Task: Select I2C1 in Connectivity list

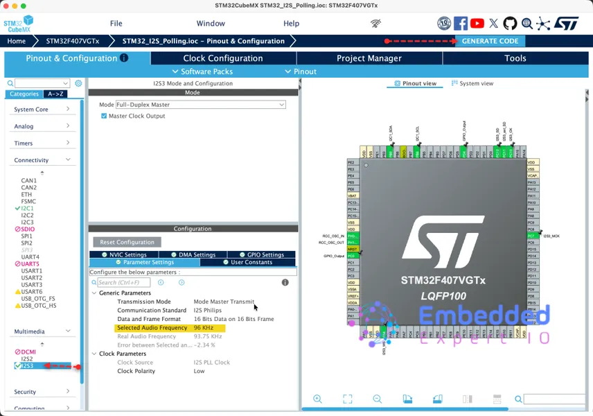Action: [x=27, y=208]
